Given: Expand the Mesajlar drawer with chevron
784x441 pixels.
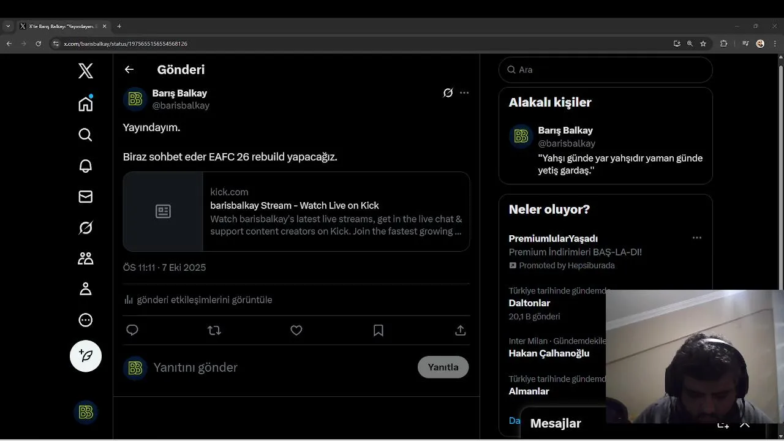Looking at the screenshot, I should tap(745, 424).
